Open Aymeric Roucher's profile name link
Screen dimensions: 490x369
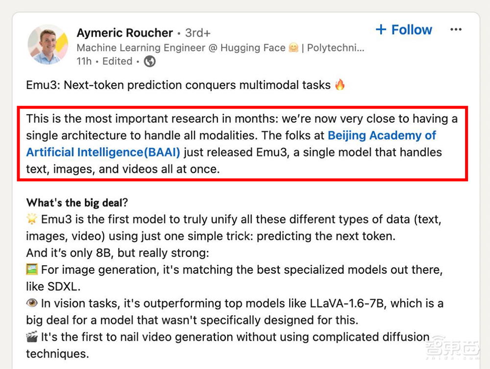125,33
